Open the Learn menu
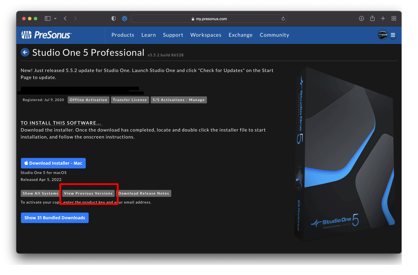The image size is (418, 275). coord(148,35)
